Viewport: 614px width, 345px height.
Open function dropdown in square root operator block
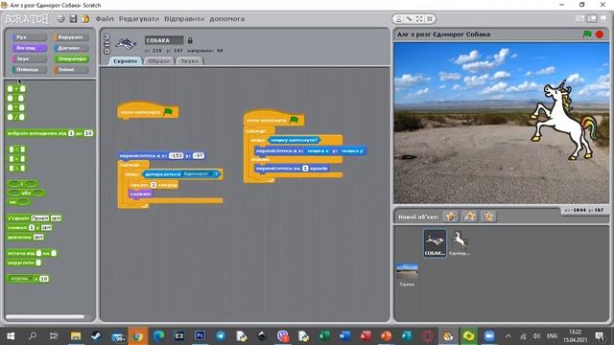point(30,279)
